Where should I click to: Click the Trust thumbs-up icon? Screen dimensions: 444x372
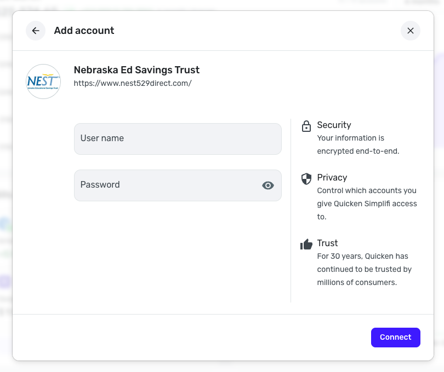point(306,244)
